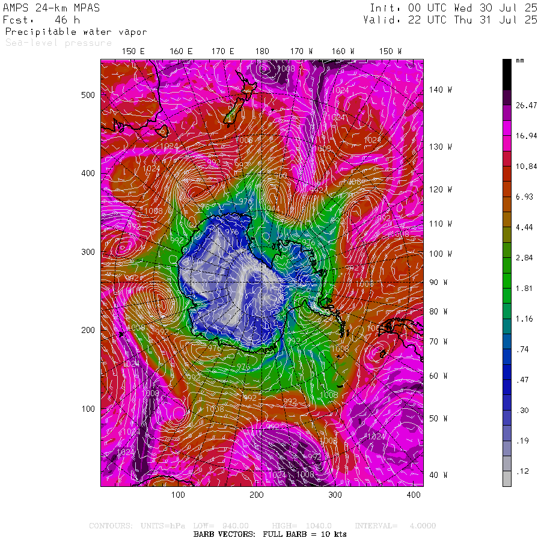Click the '1.16' color bar value

[x=524, y=319]
